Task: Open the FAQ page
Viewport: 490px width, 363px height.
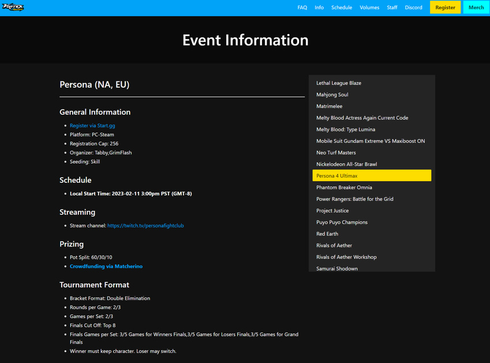Action: 302,8
